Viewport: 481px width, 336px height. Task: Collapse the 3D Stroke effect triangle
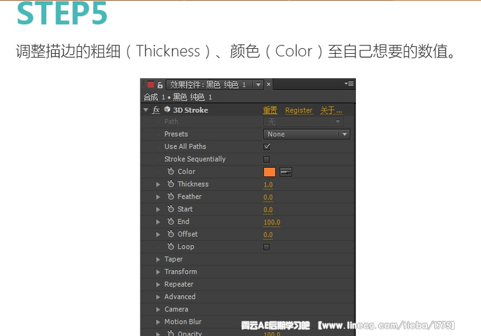click(x=146, y=110)
